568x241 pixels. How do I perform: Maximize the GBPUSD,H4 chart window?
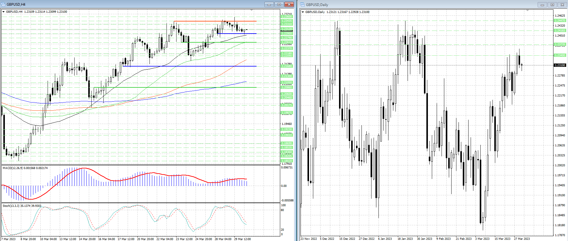coord(279,5)
